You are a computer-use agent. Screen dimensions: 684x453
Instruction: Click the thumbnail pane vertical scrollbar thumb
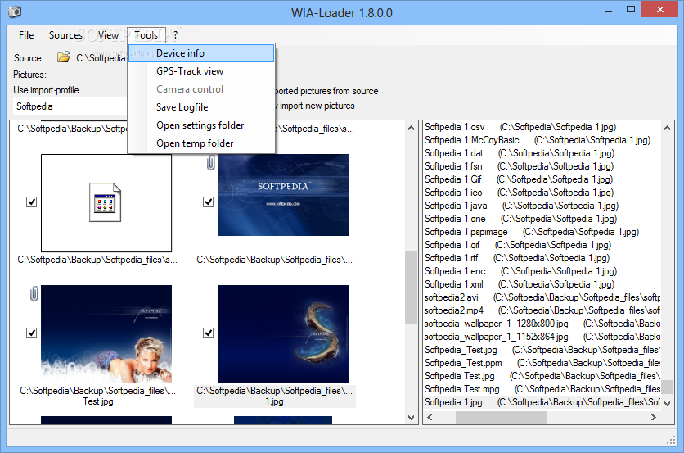pos(411,288)
